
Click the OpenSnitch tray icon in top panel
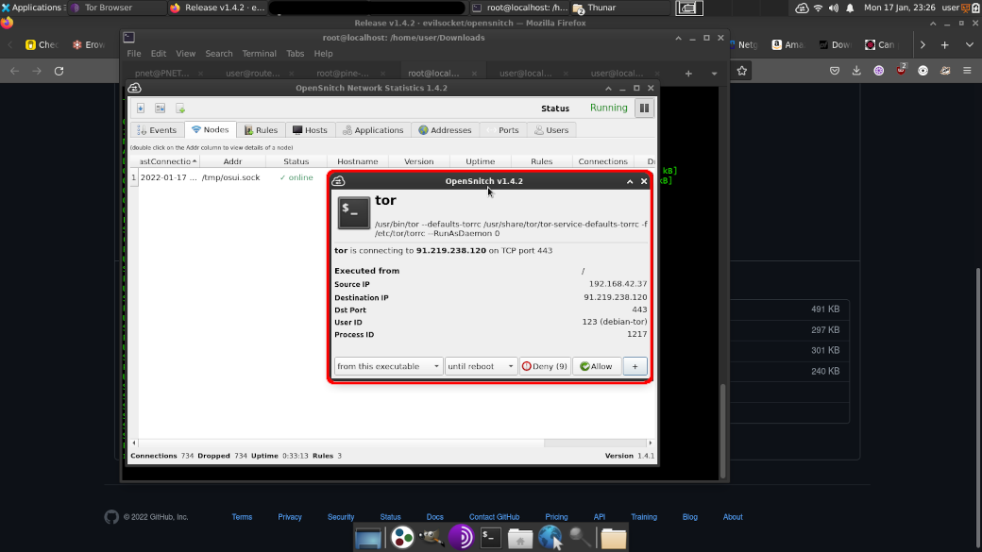point(802,8)
